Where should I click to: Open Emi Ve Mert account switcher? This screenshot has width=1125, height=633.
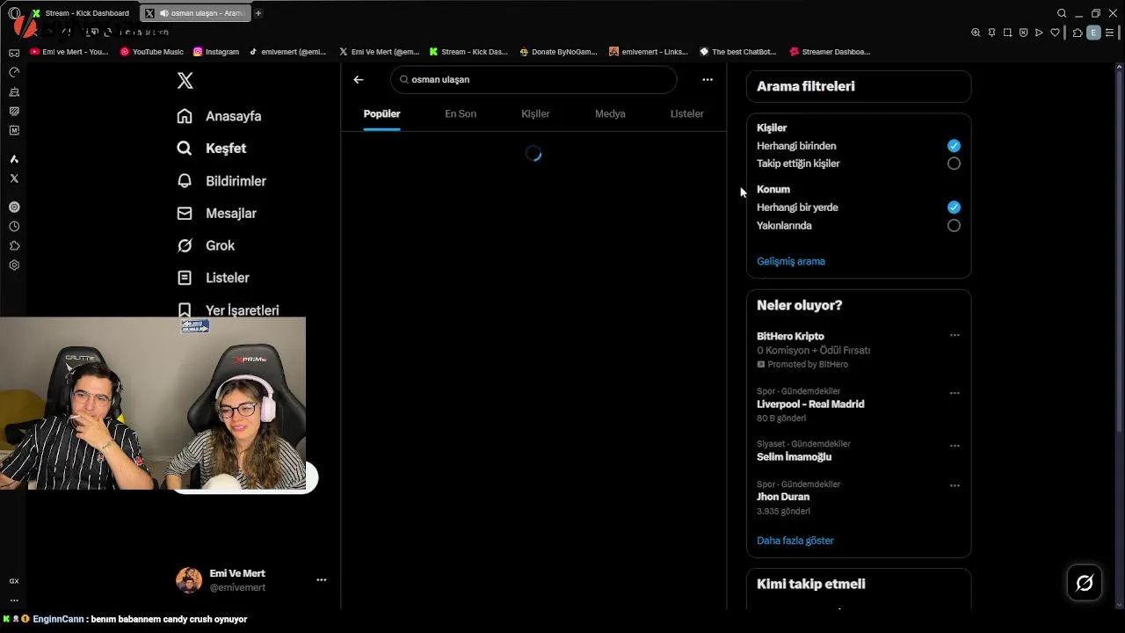coord(251,580)
